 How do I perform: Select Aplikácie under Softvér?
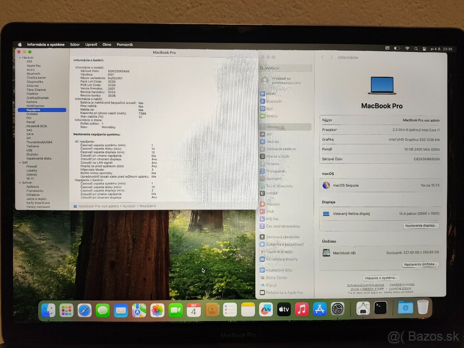pos(32,186)
